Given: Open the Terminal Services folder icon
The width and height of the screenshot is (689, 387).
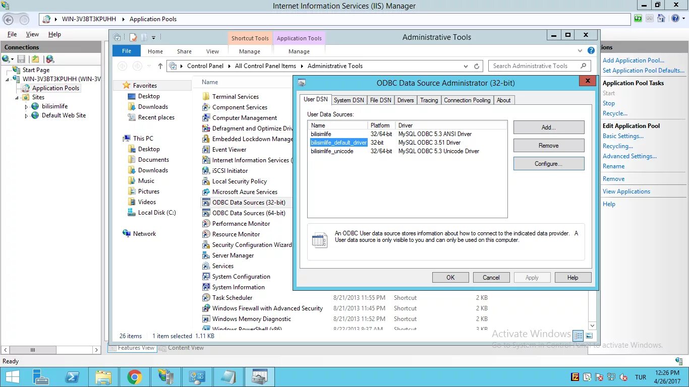Looking at the screenshot, I should [206, 97].
